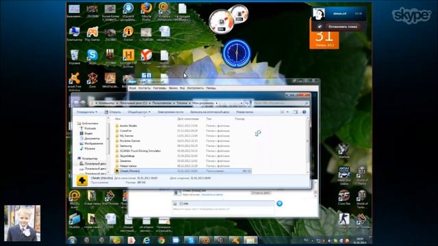Viewport: 438px width, 246px height.
Task: Open the Counter-Strike desktop shortcut
Action: tap(344, 219)
